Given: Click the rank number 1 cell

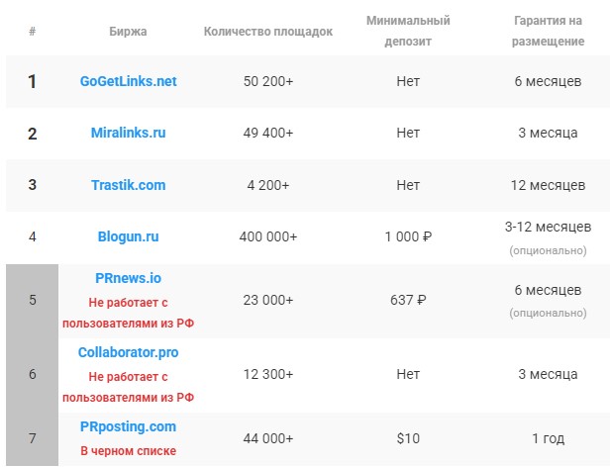Looking at the screenshot, I should click(x=33, y=82).
